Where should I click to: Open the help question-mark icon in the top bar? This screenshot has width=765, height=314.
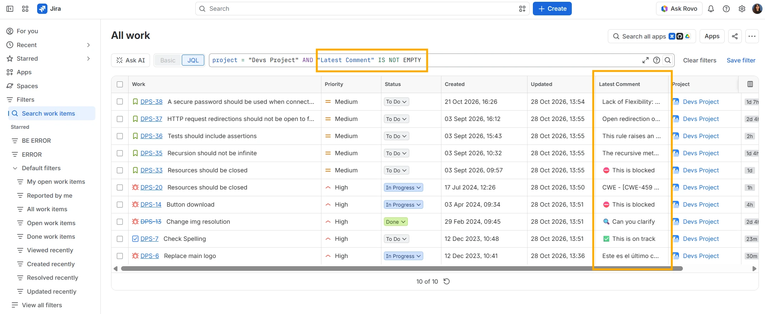point(726,9)
